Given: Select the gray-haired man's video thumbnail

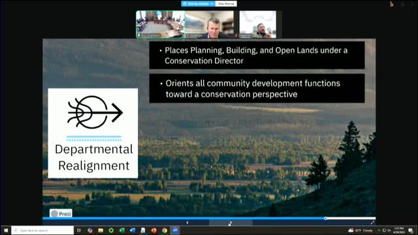Looking at the screenshot, I should 210,24.
